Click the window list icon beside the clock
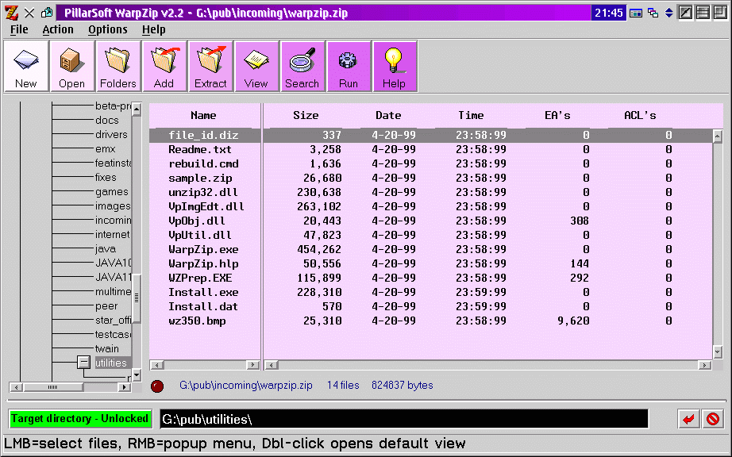732x457 pixels. pos(653,13)
